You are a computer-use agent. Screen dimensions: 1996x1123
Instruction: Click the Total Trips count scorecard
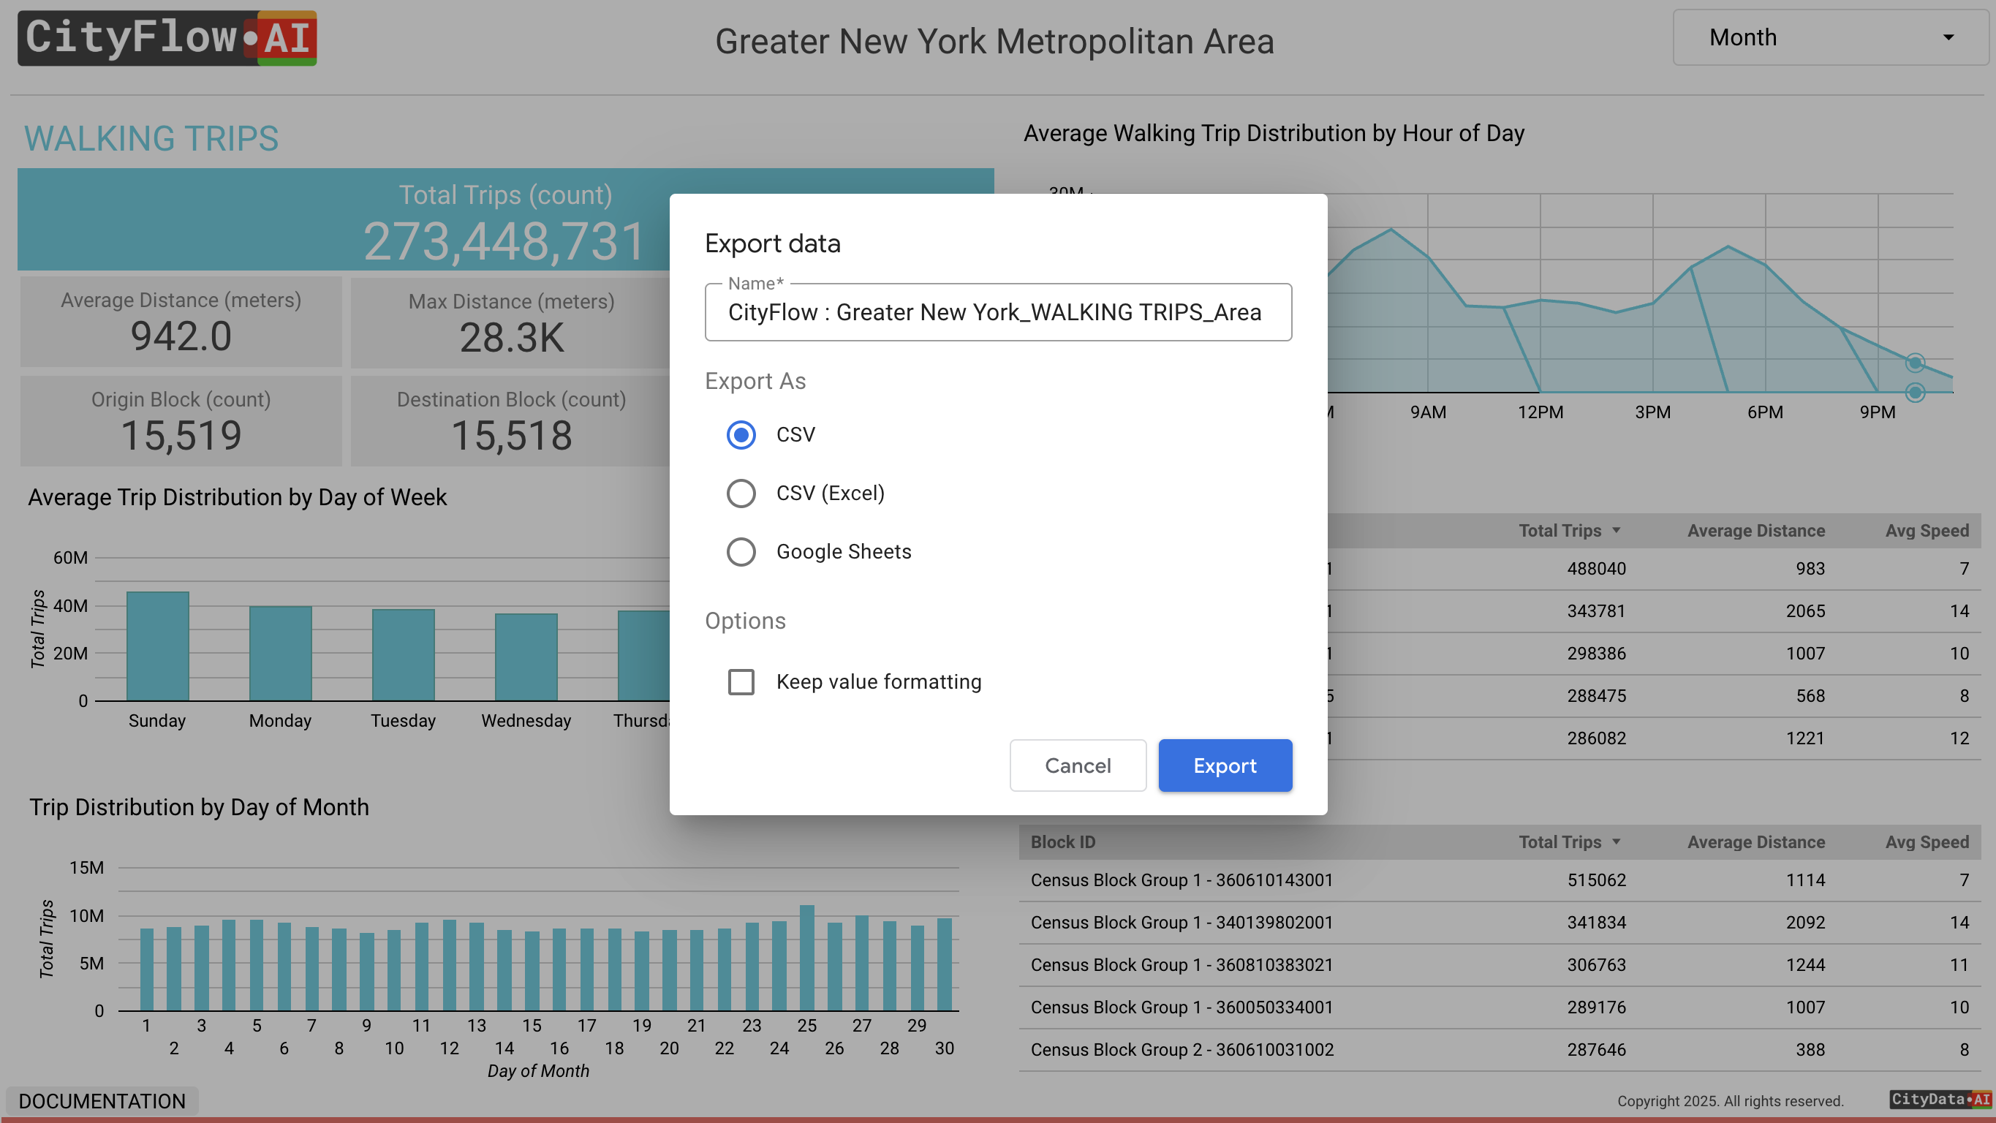[x=505, y=220]
